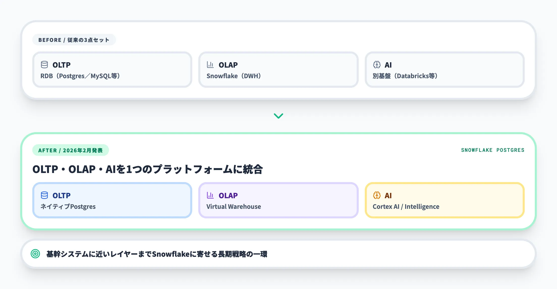Image resolution: width=557 pixels, height=289 pixels.
Task: Click the database icon in the Before OLTP card
Action: click(44, 65)
